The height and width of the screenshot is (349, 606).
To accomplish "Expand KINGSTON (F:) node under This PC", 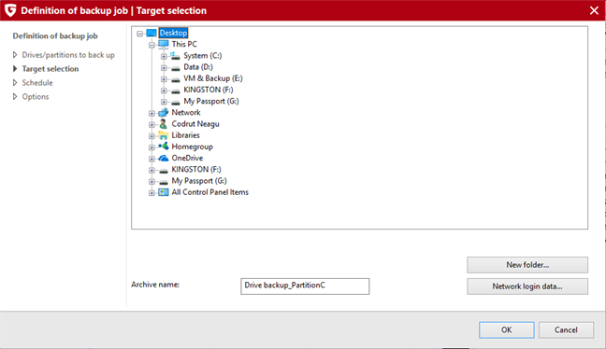I will (164, 91).
